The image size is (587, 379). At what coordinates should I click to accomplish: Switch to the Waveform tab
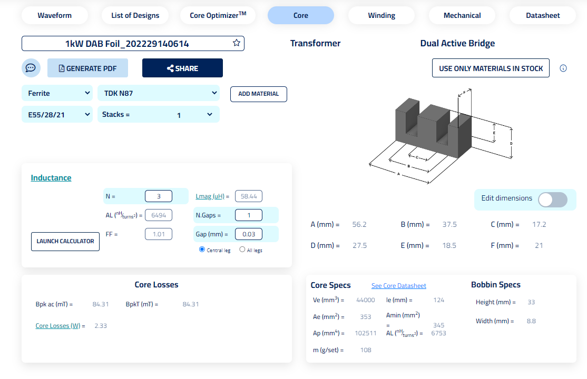click(55, 15)
